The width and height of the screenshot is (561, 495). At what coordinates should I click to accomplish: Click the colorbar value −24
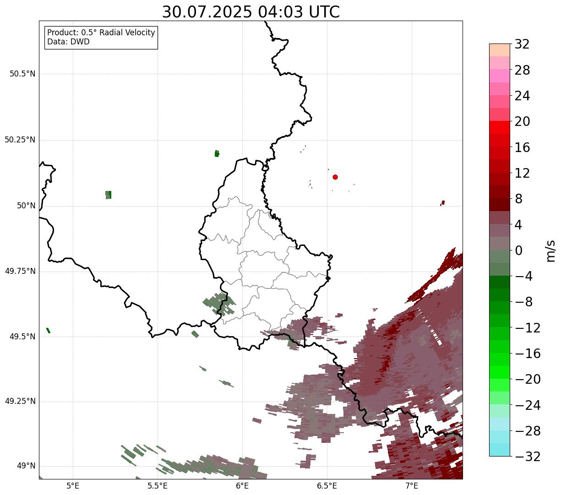528,405
